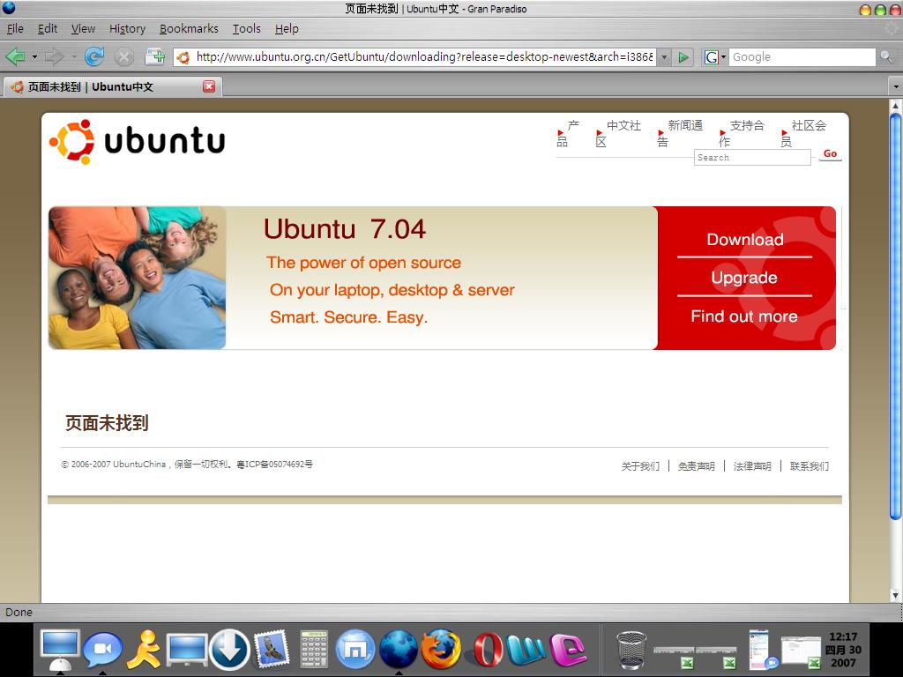This screenshot has height=677, width=903.
Task: Open the 产品 navigation link
Action: (568, 133)
